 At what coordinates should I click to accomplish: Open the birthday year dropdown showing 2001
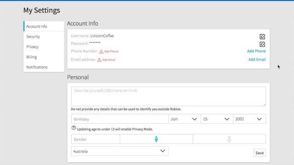[249, 119]
